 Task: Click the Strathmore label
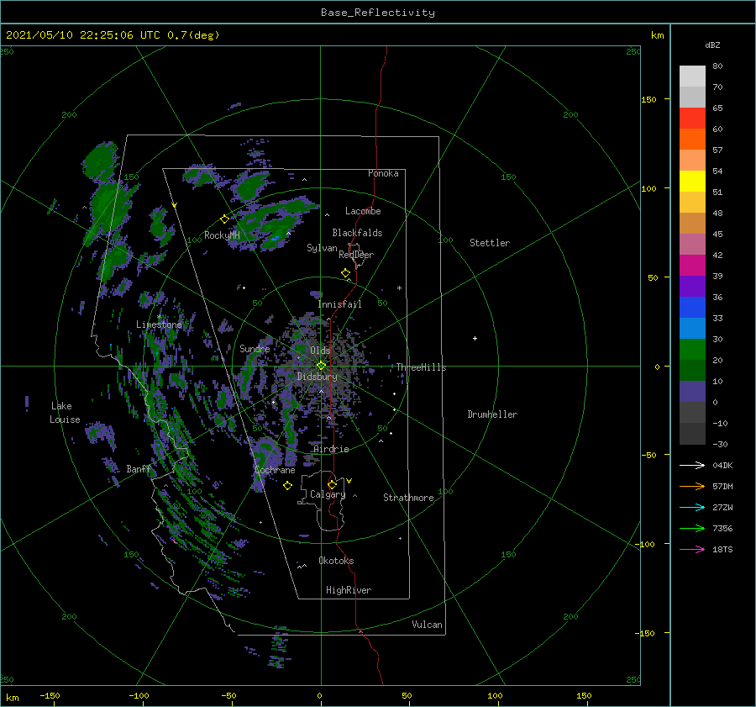(x=408, y=498)
